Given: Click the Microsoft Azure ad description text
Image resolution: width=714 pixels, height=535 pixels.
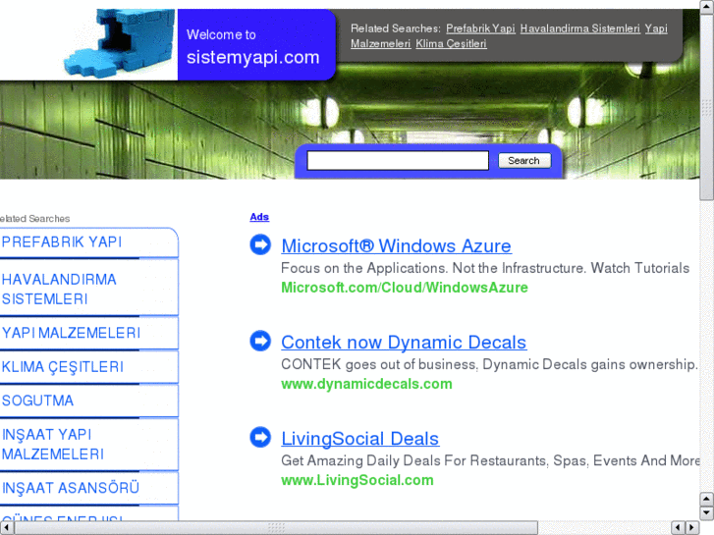Looking at the screenshot, I should (x=485, y=268).
